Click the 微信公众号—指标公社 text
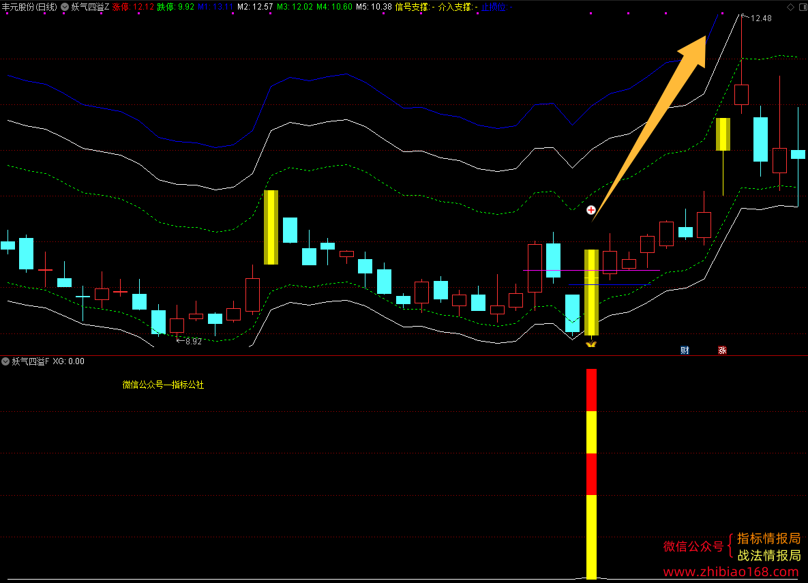Image resolution: width=808 pixels, height=583 pixels. [164, 385]
